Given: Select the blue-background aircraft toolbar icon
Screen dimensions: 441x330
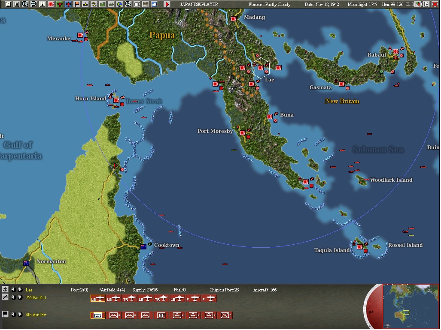Looking at the screenshot, I should tap(68, 4).
